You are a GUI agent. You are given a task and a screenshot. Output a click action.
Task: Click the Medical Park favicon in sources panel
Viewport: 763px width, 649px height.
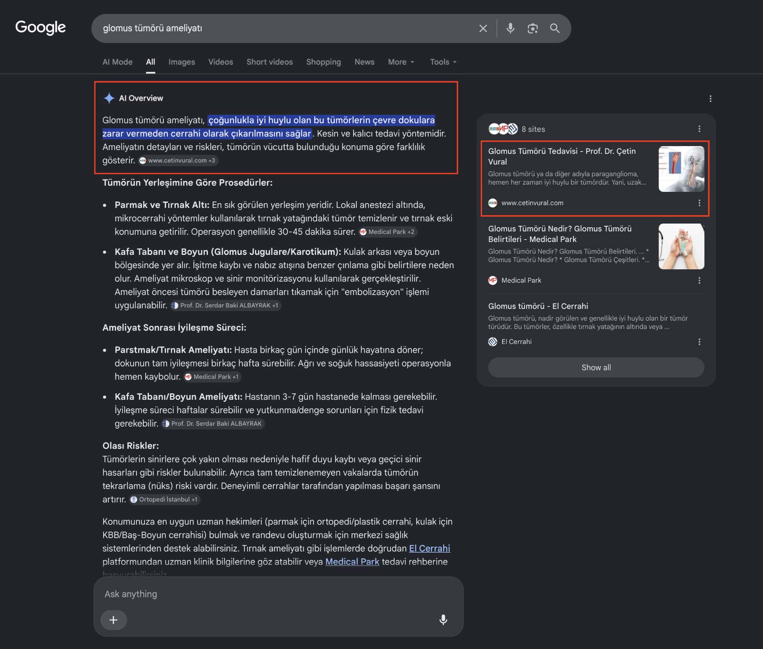(492, 281)
